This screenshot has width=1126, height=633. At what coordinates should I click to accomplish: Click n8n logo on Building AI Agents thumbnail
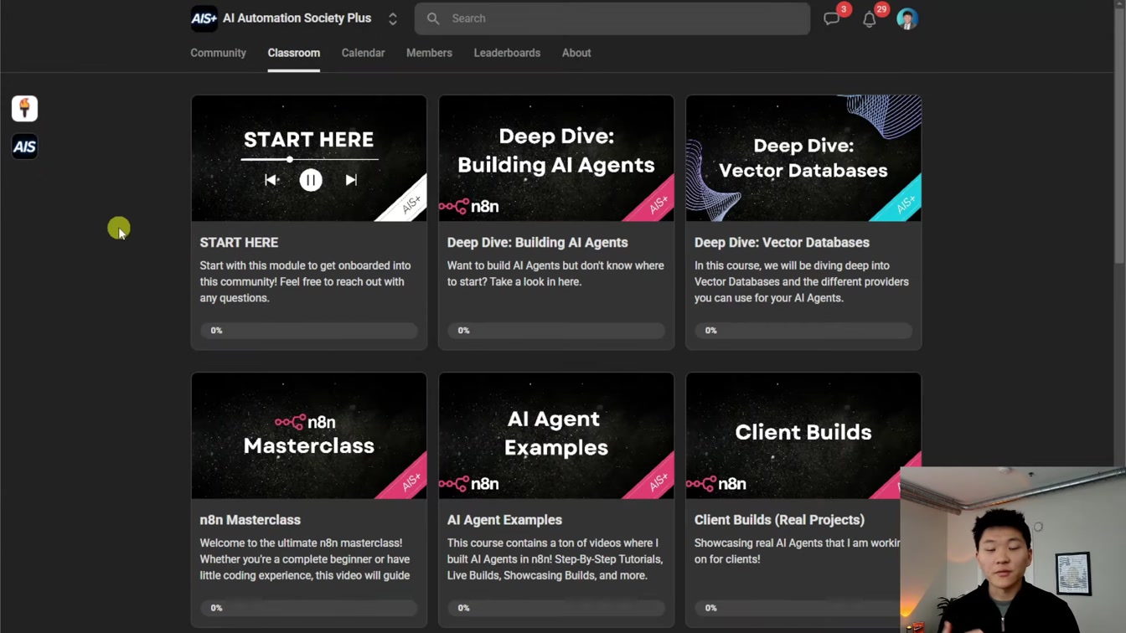click(x=469, y=206)
